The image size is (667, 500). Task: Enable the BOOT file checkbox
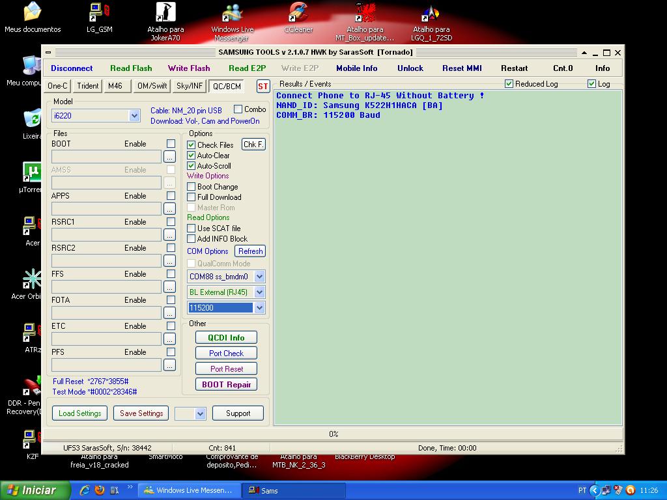[171, 144]
